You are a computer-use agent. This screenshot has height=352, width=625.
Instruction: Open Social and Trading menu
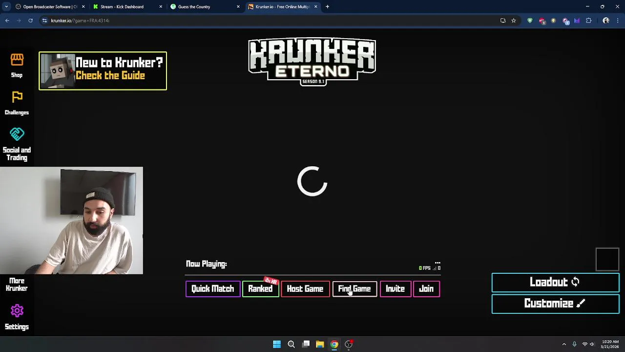[x=17, y=145]
